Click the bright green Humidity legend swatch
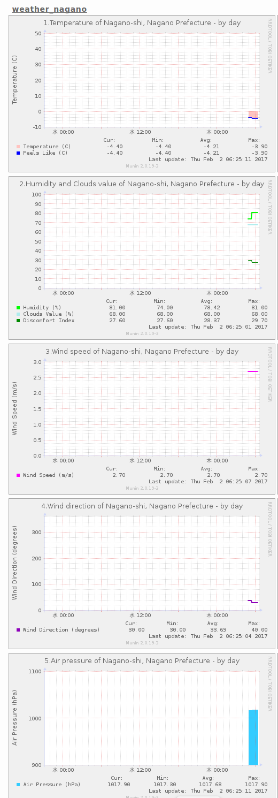Screen dimensions: 278x798 18,308
